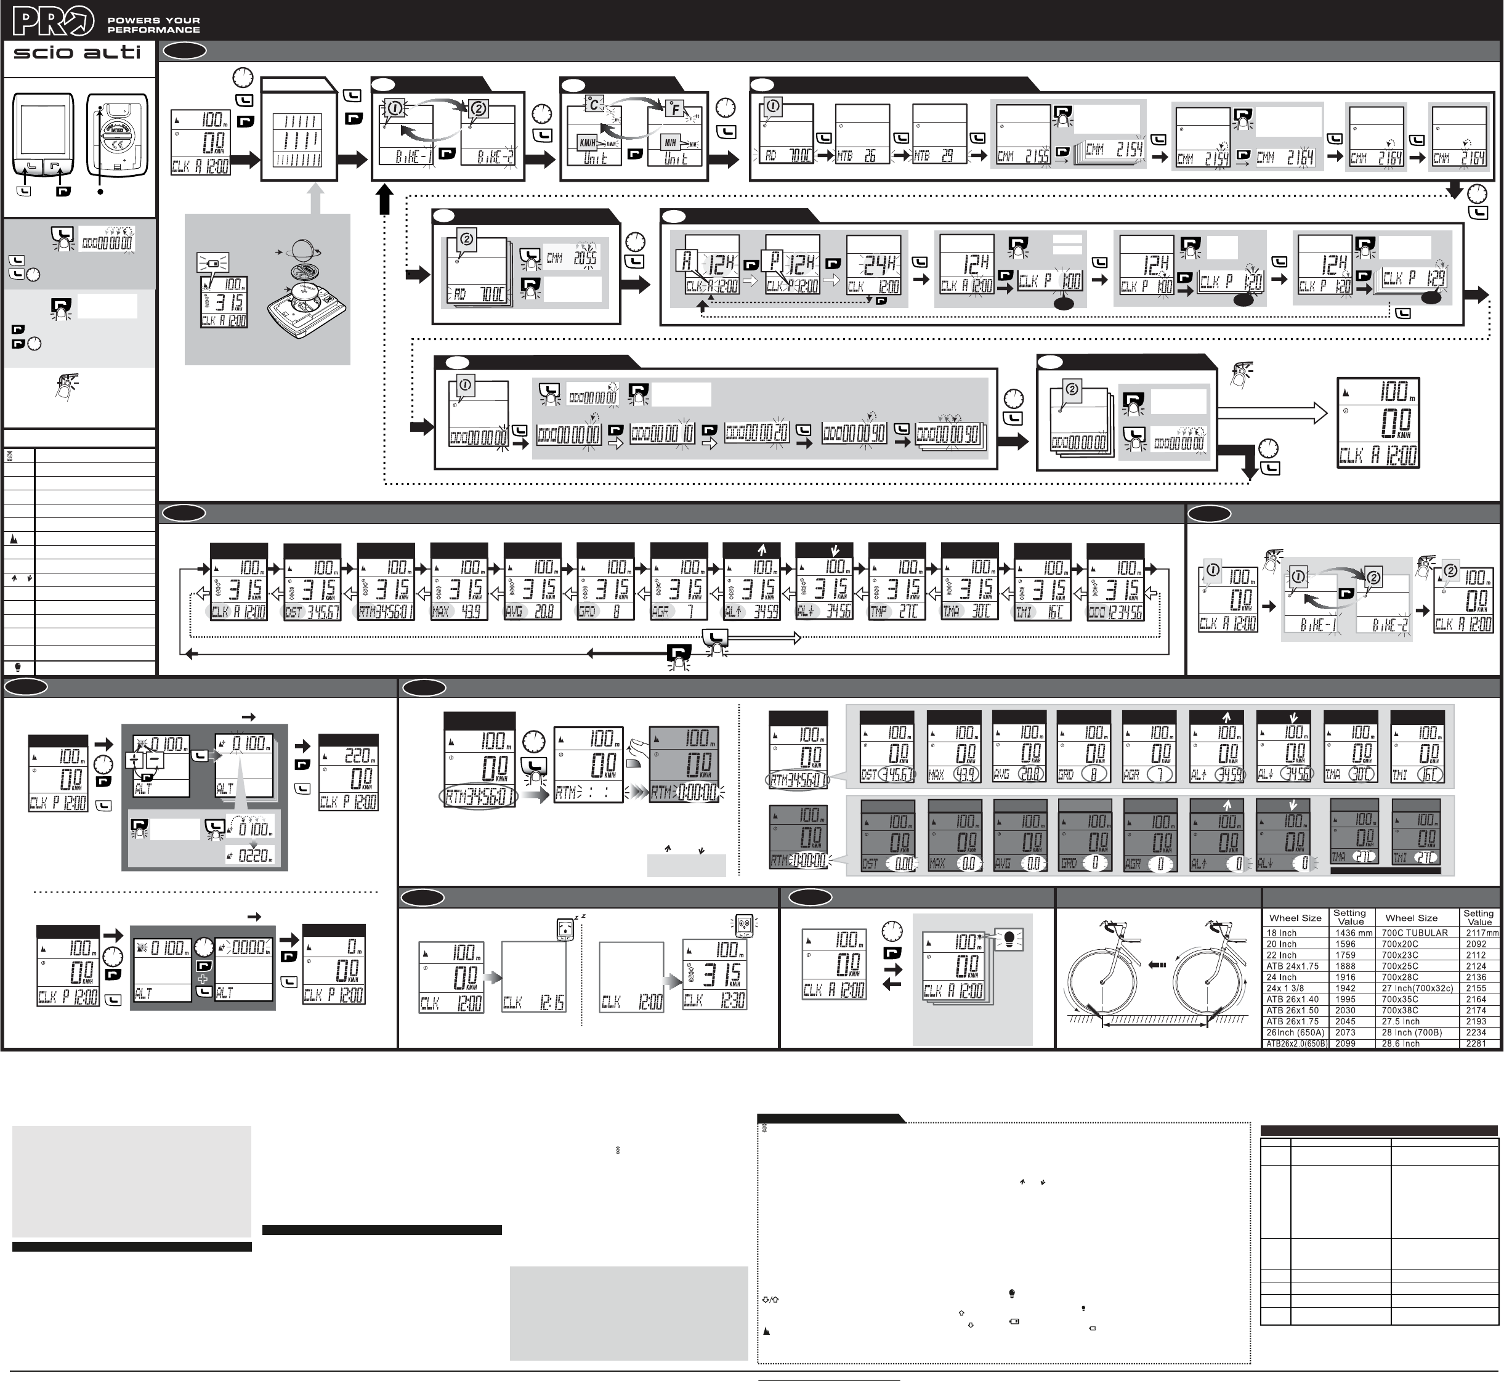The width and height of the screenshot is (1504, 1381).
Task: Click the wireless signal icon in the left legend table
Action: tap(10, 455)
